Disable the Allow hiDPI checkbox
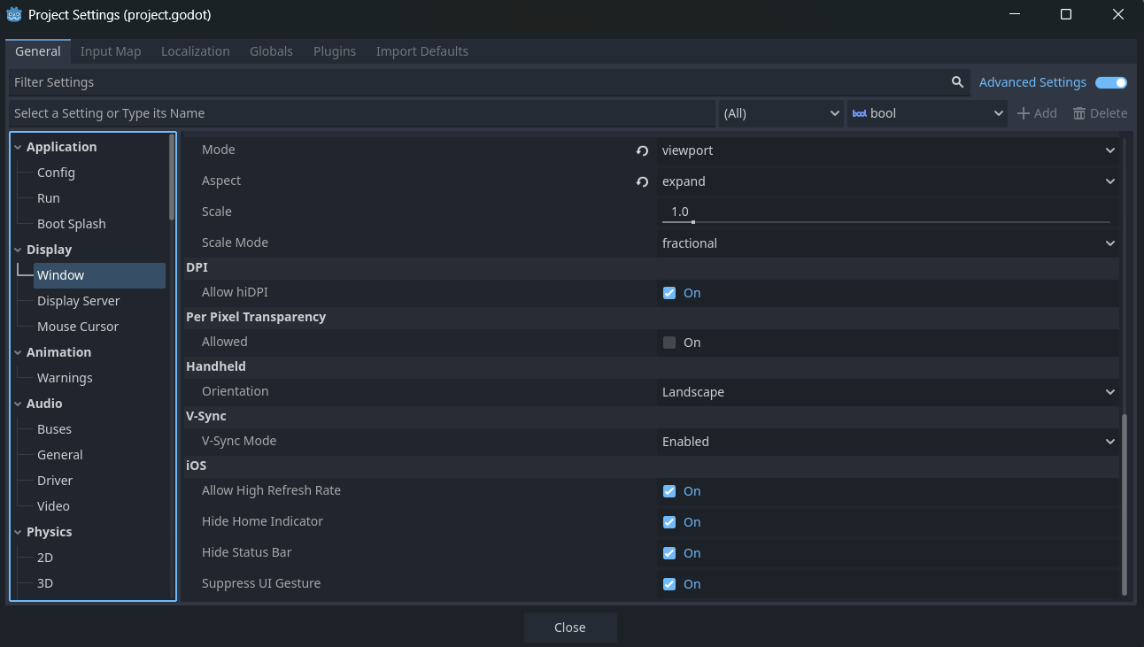Screen dimensions: 1144x647 pyautogui.click(x=669, y=293)
